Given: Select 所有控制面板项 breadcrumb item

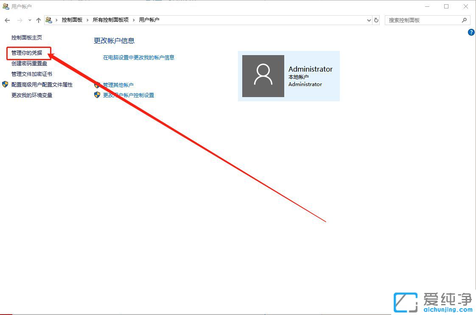Looking at the screenshot, I should click(x=110, y=20).
